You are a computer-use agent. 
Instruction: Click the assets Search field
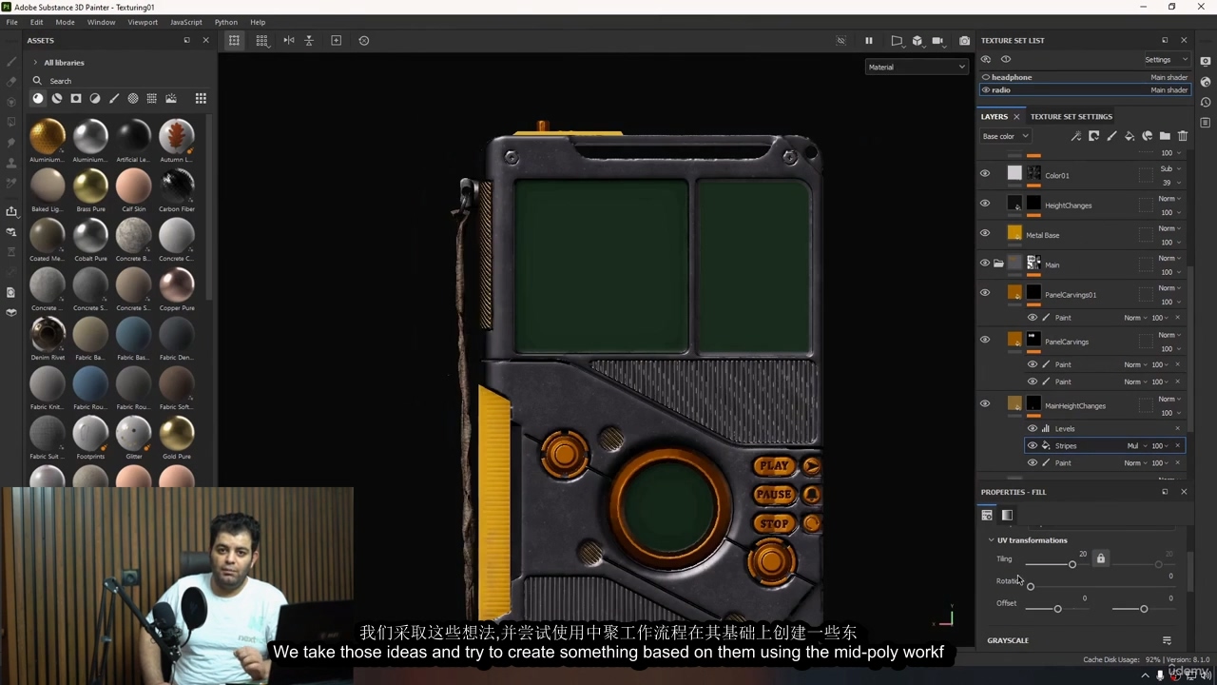point(119,81)
